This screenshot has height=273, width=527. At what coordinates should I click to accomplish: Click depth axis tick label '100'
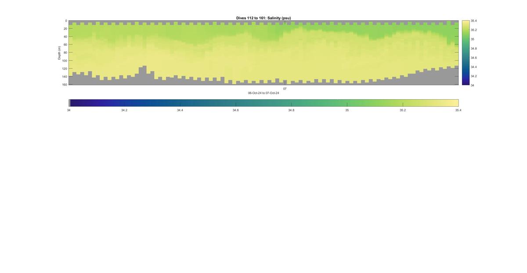[x=65, y=61]
